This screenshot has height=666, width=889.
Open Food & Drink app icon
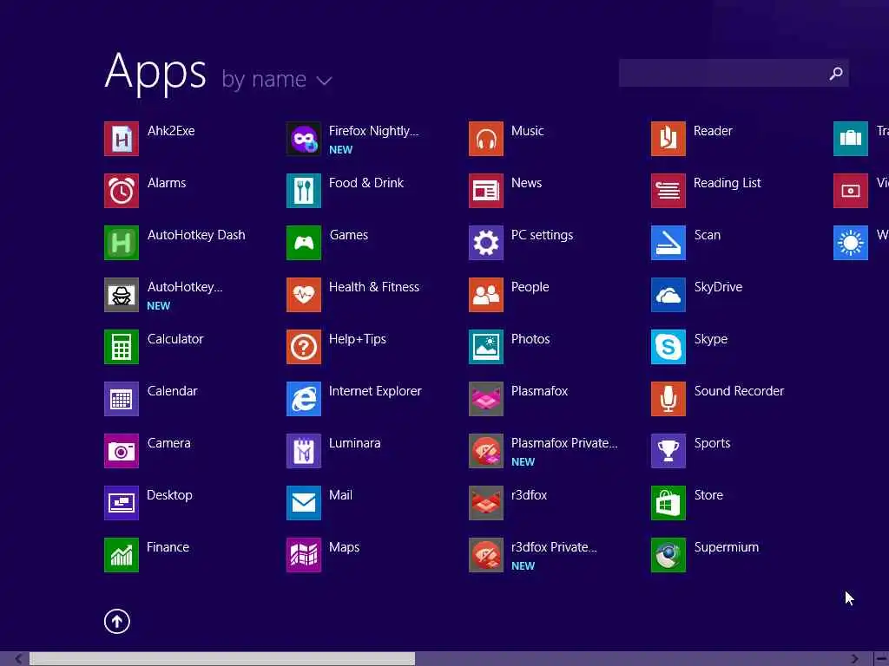click(x=304, y=191)
